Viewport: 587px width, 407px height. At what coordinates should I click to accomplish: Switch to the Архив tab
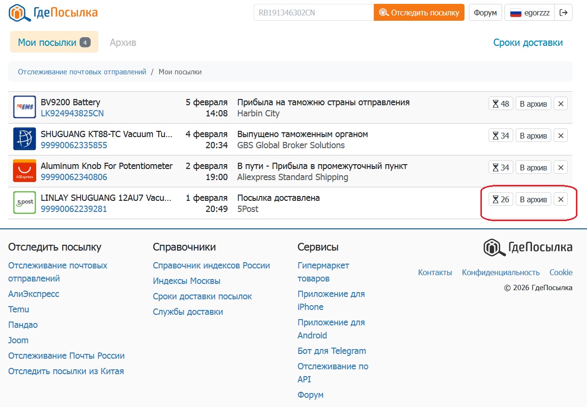(123, 42)
